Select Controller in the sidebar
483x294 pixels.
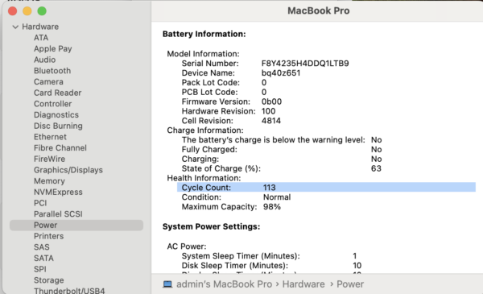[x=52, y=104]
